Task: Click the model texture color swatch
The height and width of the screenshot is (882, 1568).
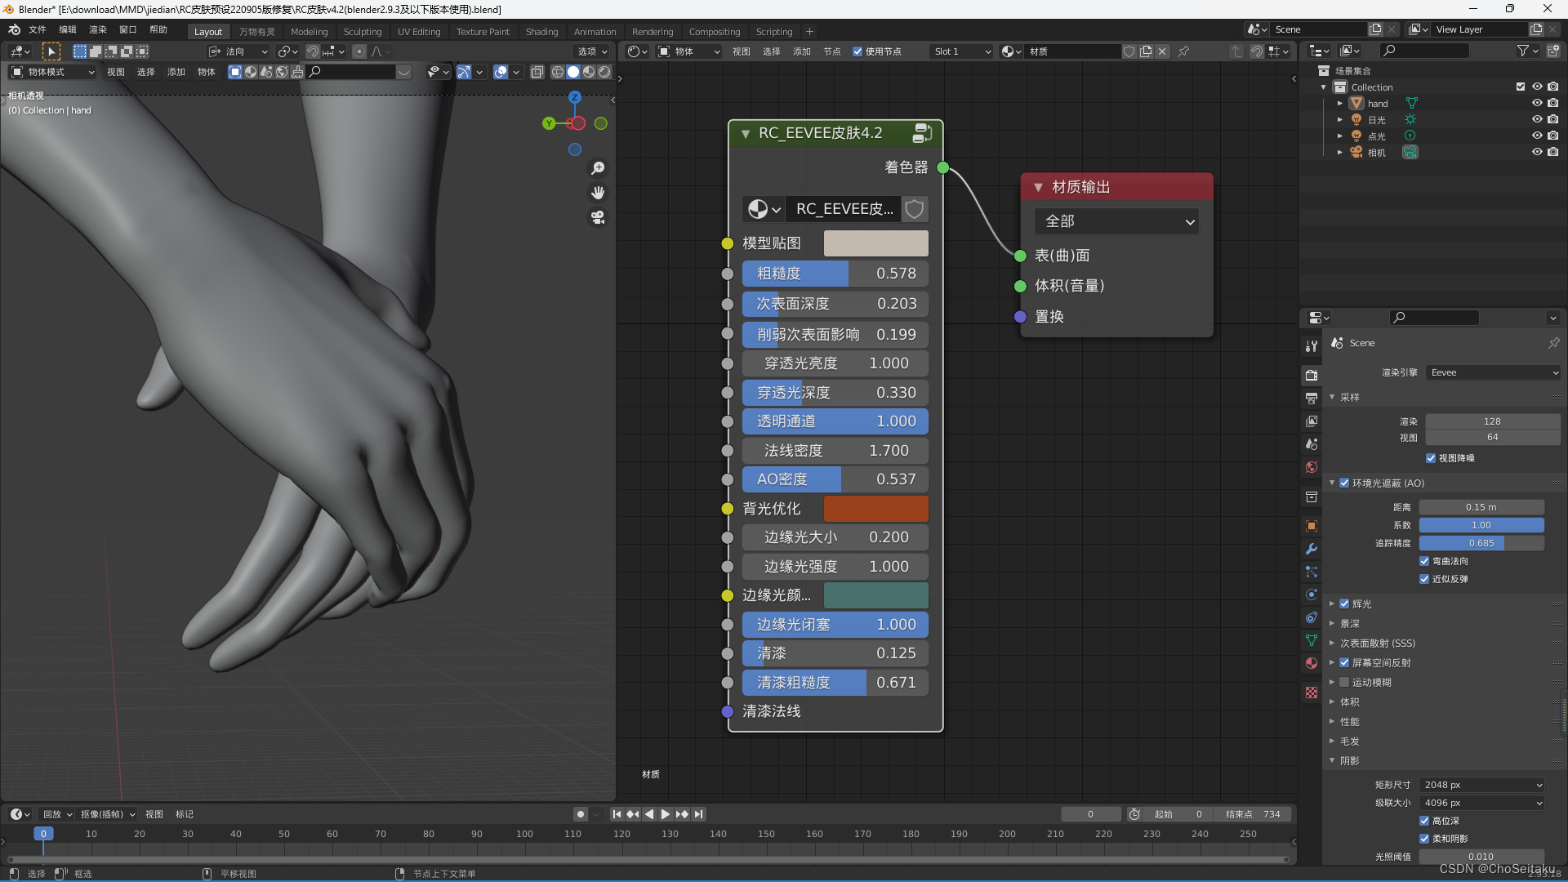Action: [x=875, y=243]
